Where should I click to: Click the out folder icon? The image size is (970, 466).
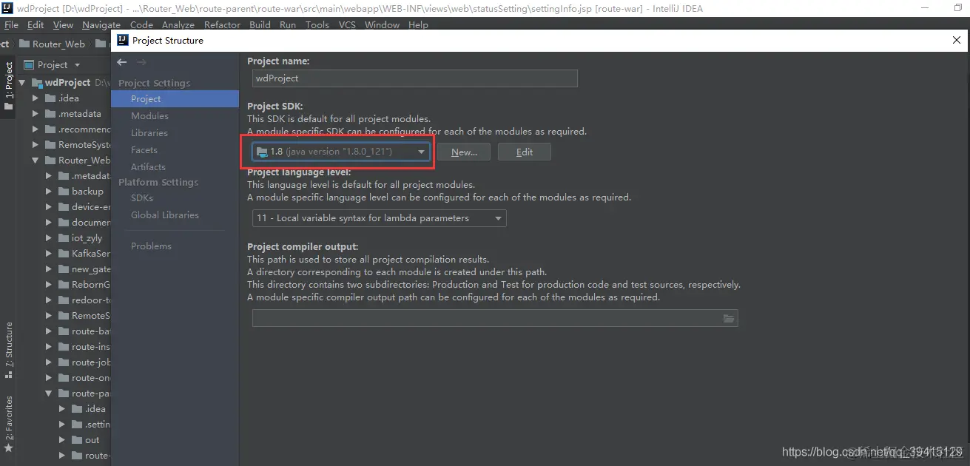77,439
